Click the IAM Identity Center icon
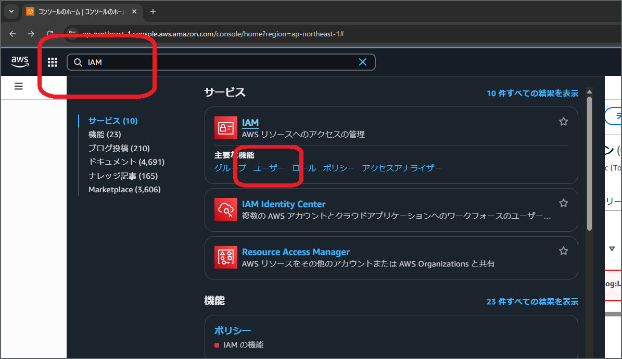Image resolution: width=622 pixels, height=359 pixels. pos(226,209)
